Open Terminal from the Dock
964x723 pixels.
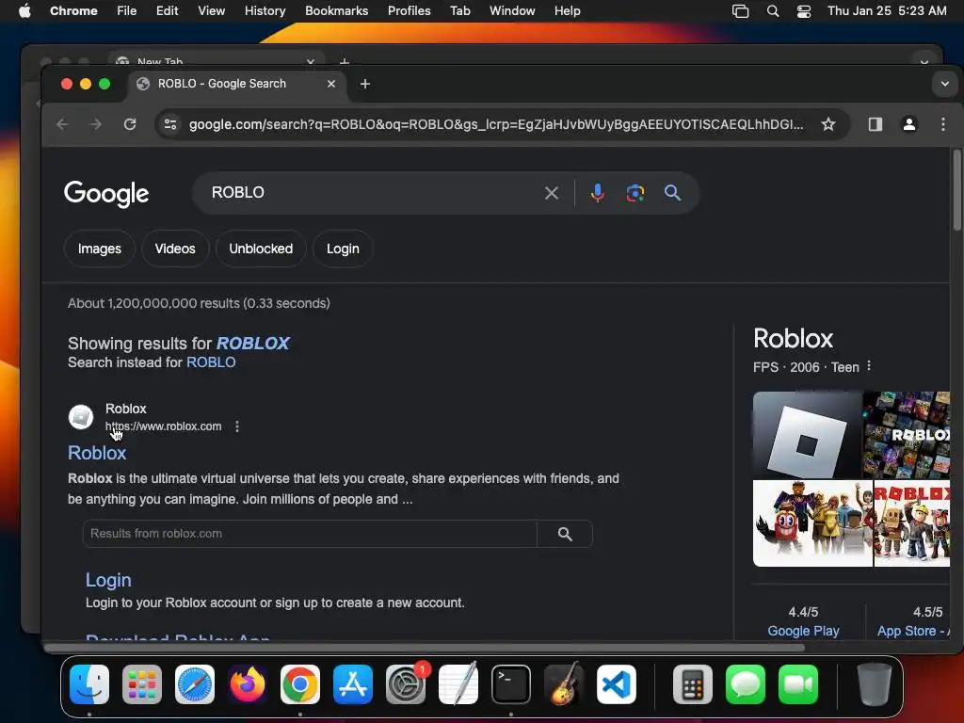tap(511, 684)
